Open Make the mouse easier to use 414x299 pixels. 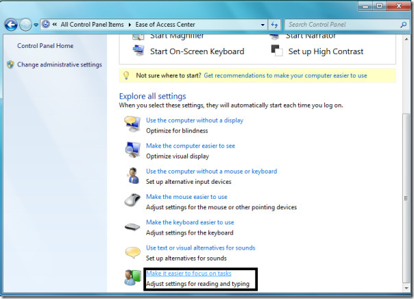[x=186, y=197]
